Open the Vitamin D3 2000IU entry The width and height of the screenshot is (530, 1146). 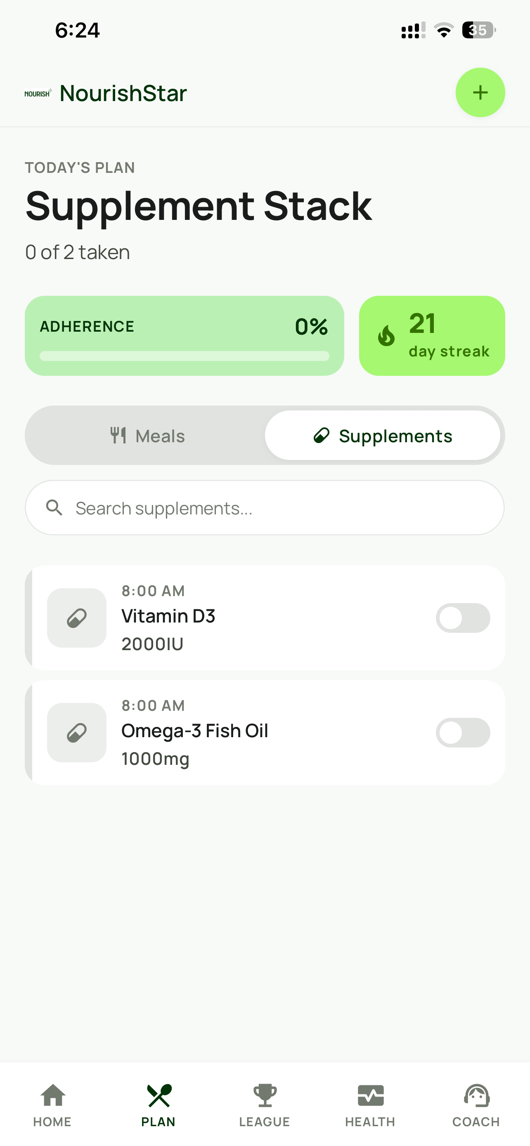(265, 618)
